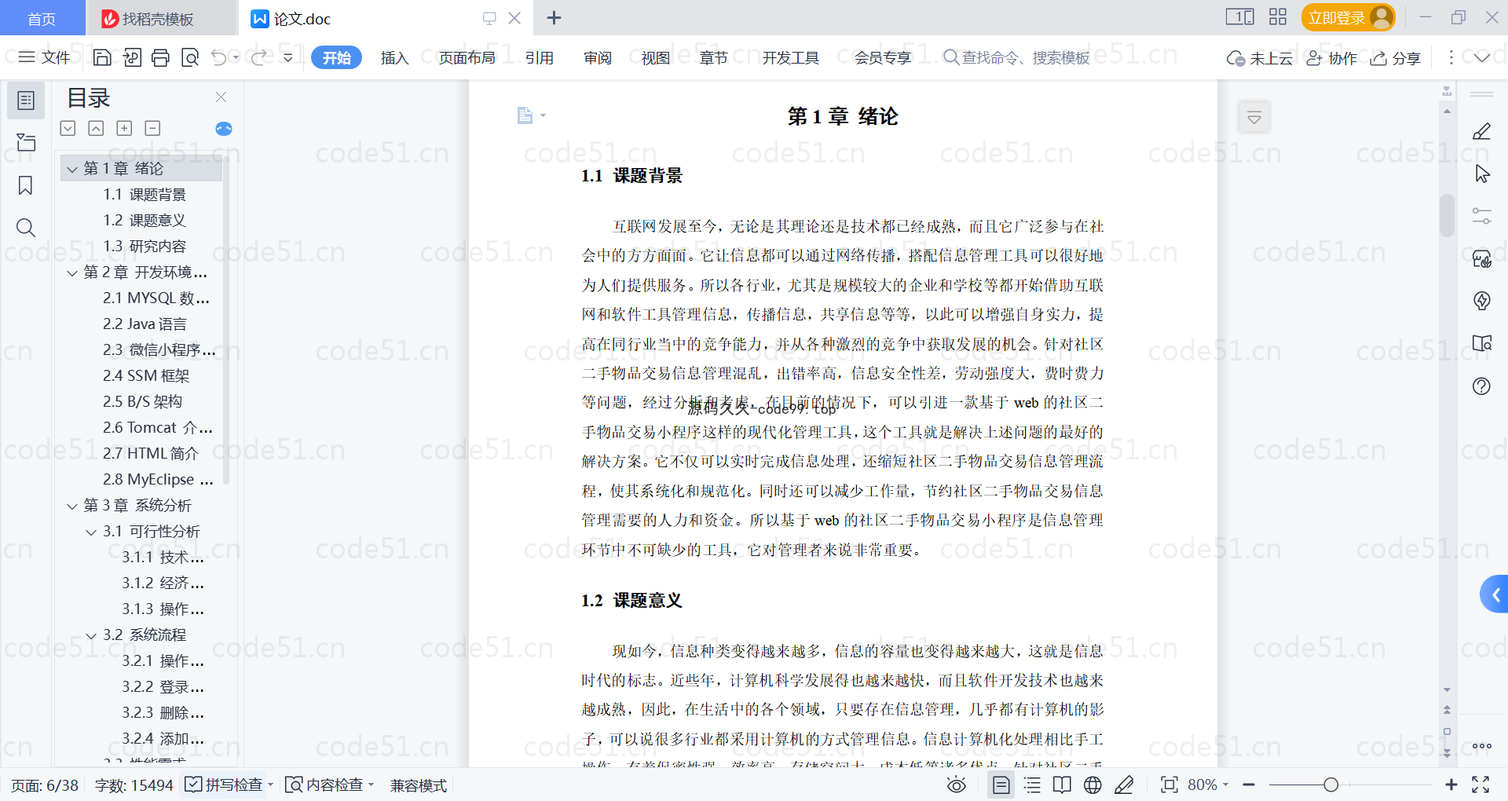Go to the 首页 home tab

point(42,18)
